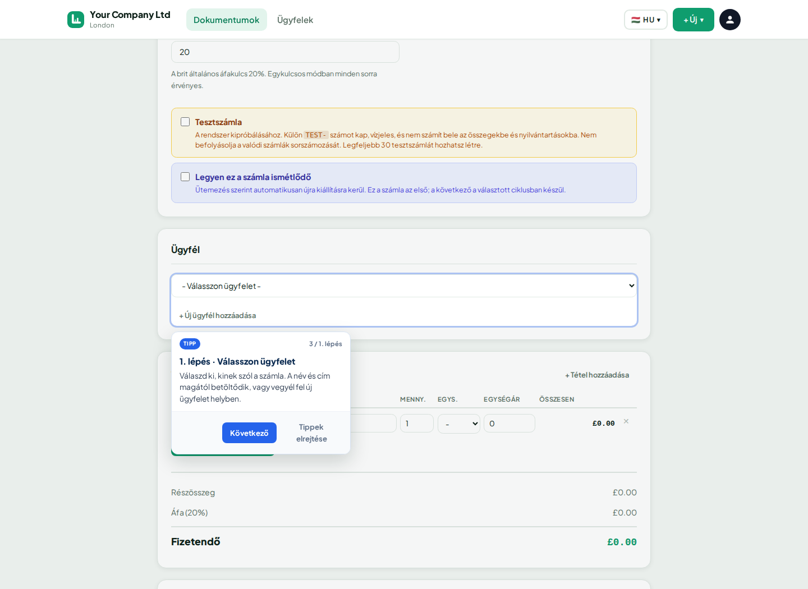Click the line item total £0.00
Image resolution: width=808 pixels, height=589 pixels.
604,424
